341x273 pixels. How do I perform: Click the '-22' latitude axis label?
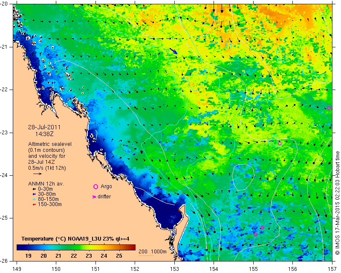pyautogui.click(x=4, y=90)
